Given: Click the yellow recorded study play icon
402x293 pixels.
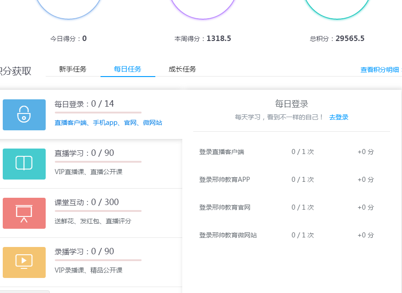Looking at the screenshot, I should 24,262.
